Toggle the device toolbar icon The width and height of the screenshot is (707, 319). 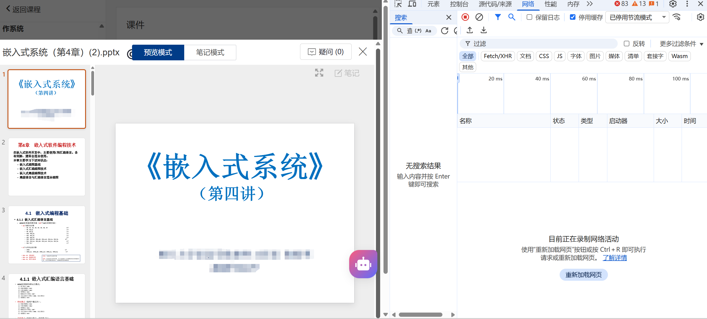tap(412, 4)
